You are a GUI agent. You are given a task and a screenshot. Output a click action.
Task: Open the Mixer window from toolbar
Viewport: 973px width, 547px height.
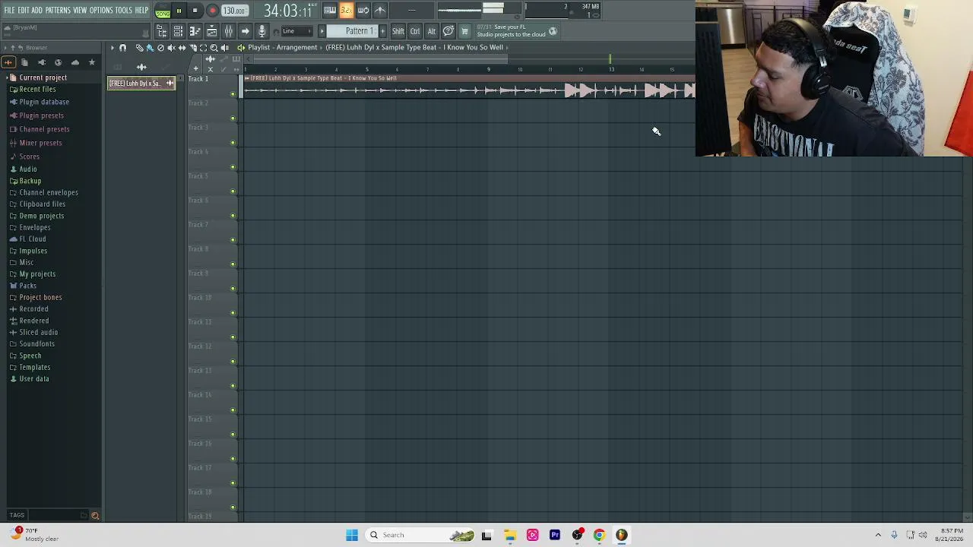tap(228, 31)
